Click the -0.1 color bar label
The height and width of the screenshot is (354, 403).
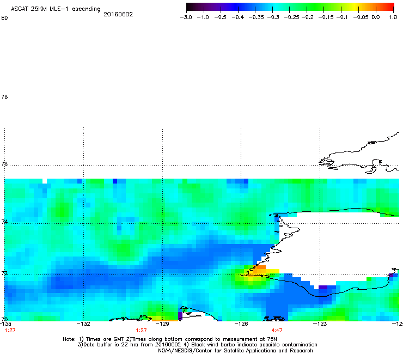pyautogui.click(x=341, y=17)
